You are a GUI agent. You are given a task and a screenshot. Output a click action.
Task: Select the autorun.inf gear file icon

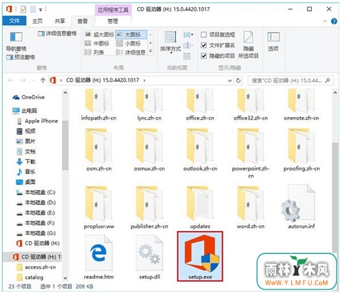click(x=301, y=204)
